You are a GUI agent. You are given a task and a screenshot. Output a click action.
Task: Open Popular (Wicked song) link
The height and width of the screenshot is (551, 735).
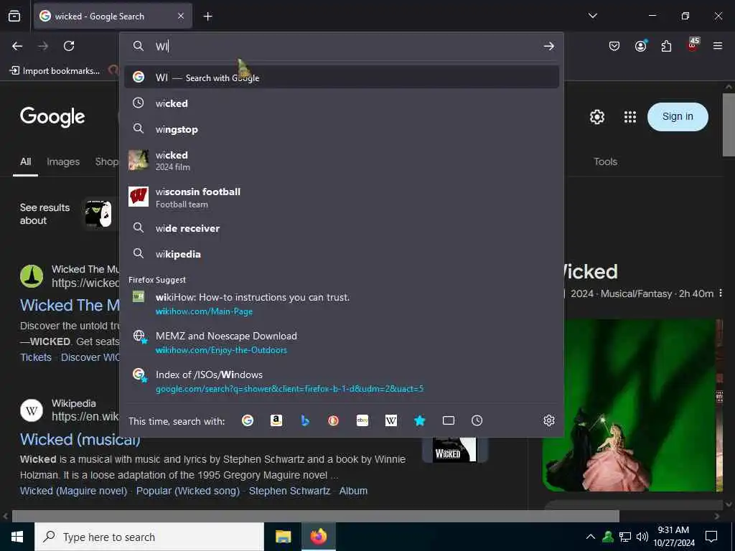click(188, 491)
